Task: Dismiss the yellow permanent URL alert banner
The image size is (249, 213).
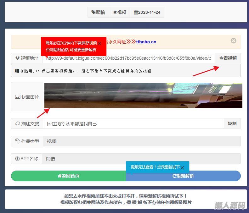Action: 233,41
